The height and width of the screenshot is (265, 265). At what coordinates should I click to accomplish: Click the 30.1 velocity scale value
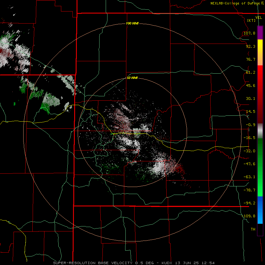[251, 99]
